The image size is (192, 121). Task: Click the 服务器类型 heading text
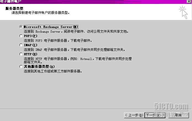coord(14,9)
